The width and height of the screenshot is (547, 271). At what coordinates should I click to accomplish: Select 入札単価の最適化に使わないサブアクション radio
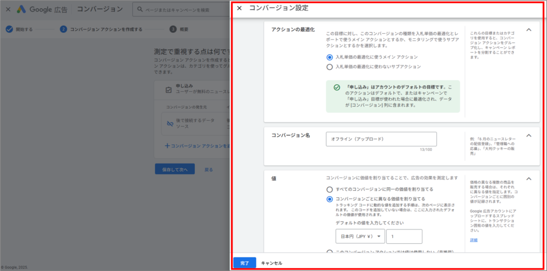click(329, 67)
